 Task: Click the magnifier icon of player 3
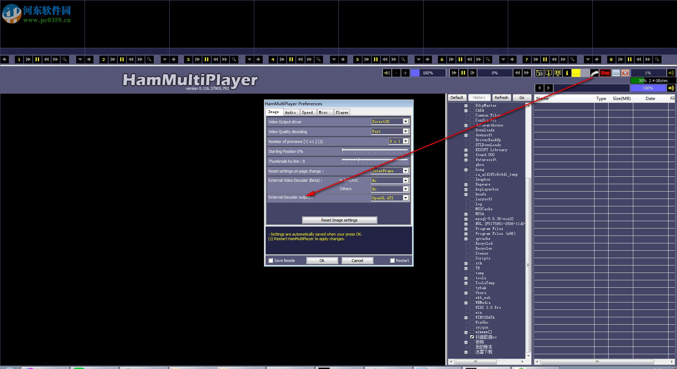(234, 60)
